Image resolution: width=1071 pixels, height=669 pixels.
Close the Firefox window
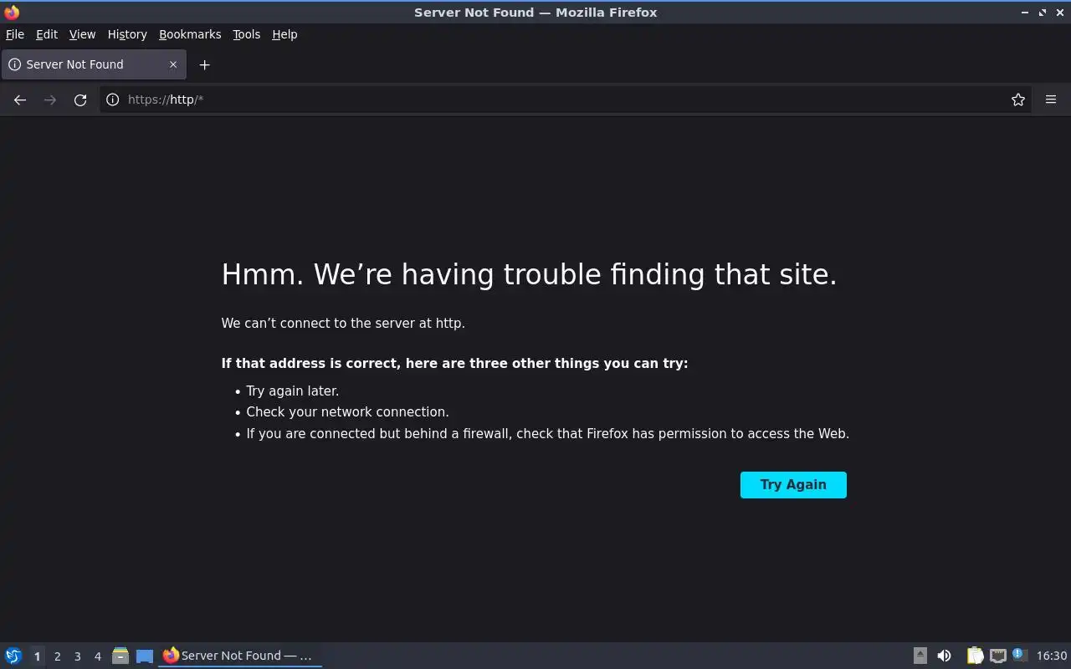point(1059,13)
